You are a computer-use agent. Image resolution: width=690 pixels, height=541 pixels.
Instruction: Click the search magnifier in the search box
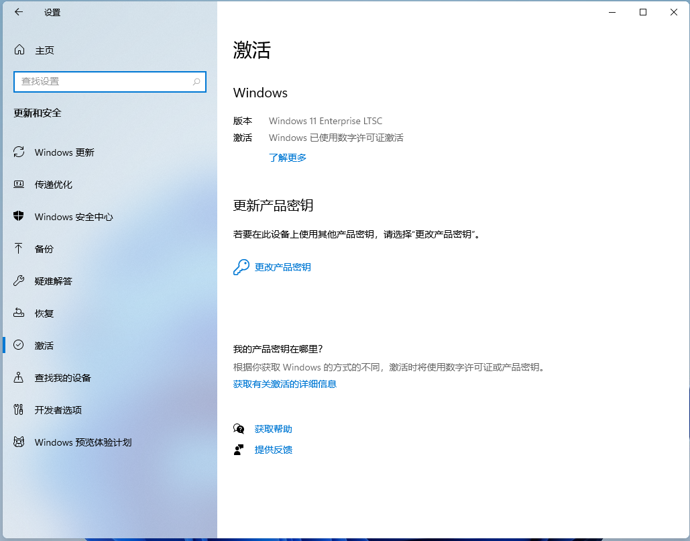point(196,81)
